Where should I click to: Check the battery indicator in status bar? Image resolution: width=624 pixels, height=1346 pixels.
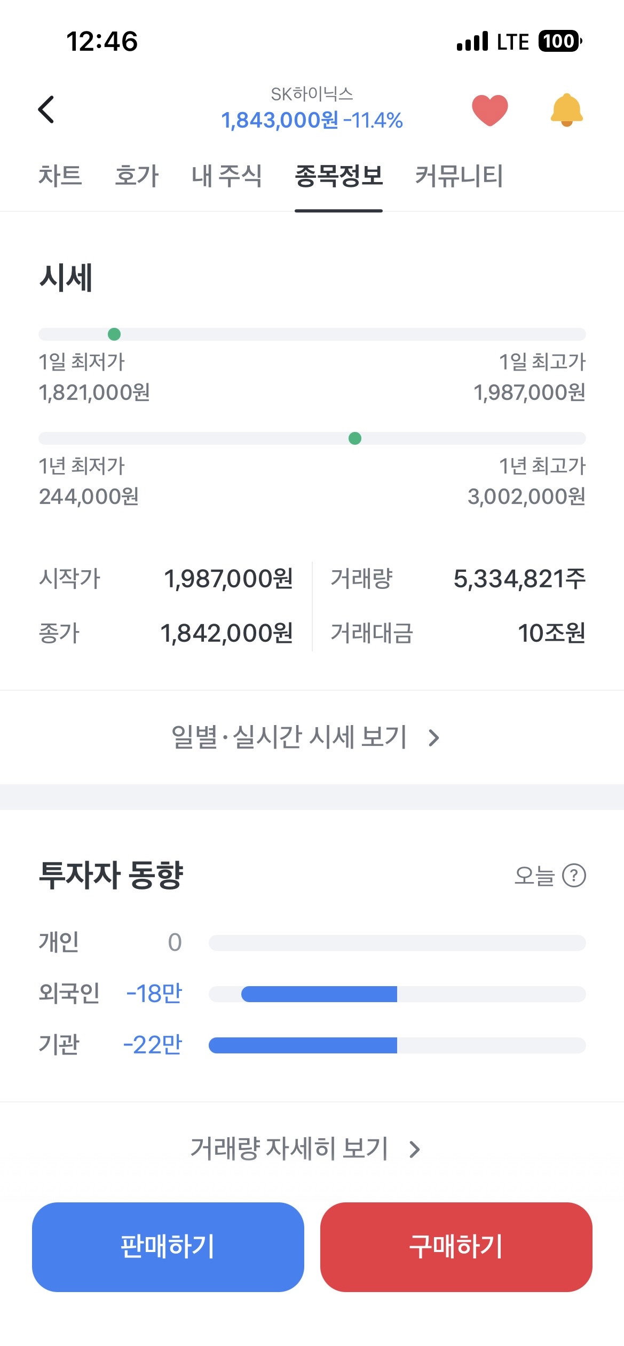[x=560, y=41]
